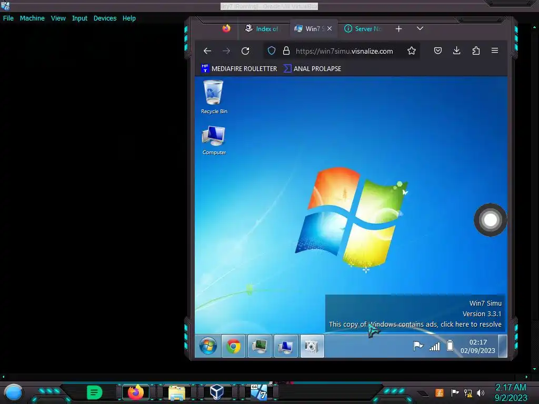The height and width of the screenshot is (404, 539).
Task: Open the Action Center flag in simulator
Action: point(417,346)
